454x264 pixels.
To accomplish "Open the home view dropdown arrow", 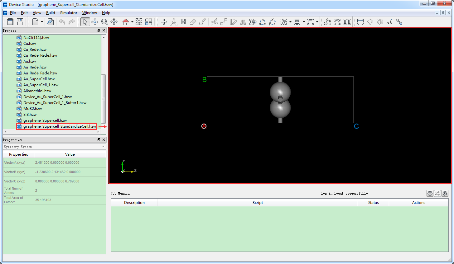I will click(x=132, y=22).
